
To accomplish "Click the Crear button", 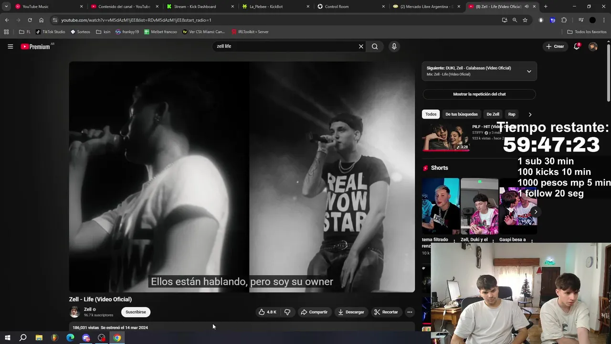I will point(555,46).
